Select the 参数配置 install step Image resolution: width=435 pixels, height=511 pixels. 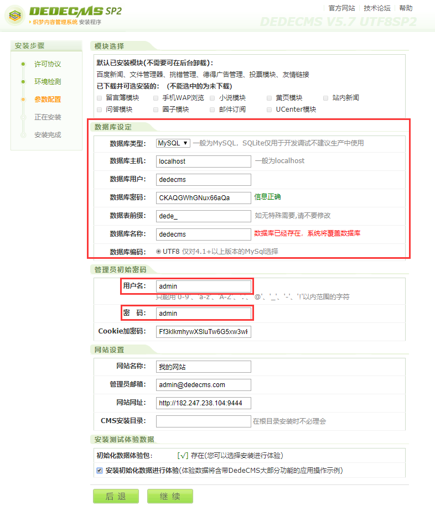click(x=48, y=100)
